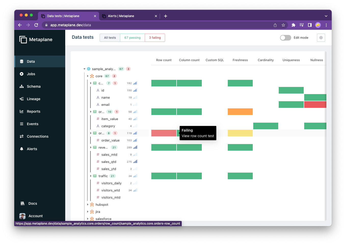The height and width of the screenshot is (245, 346).
Task: Select the Schema icon in the sidebar
Action: [21, 86]
